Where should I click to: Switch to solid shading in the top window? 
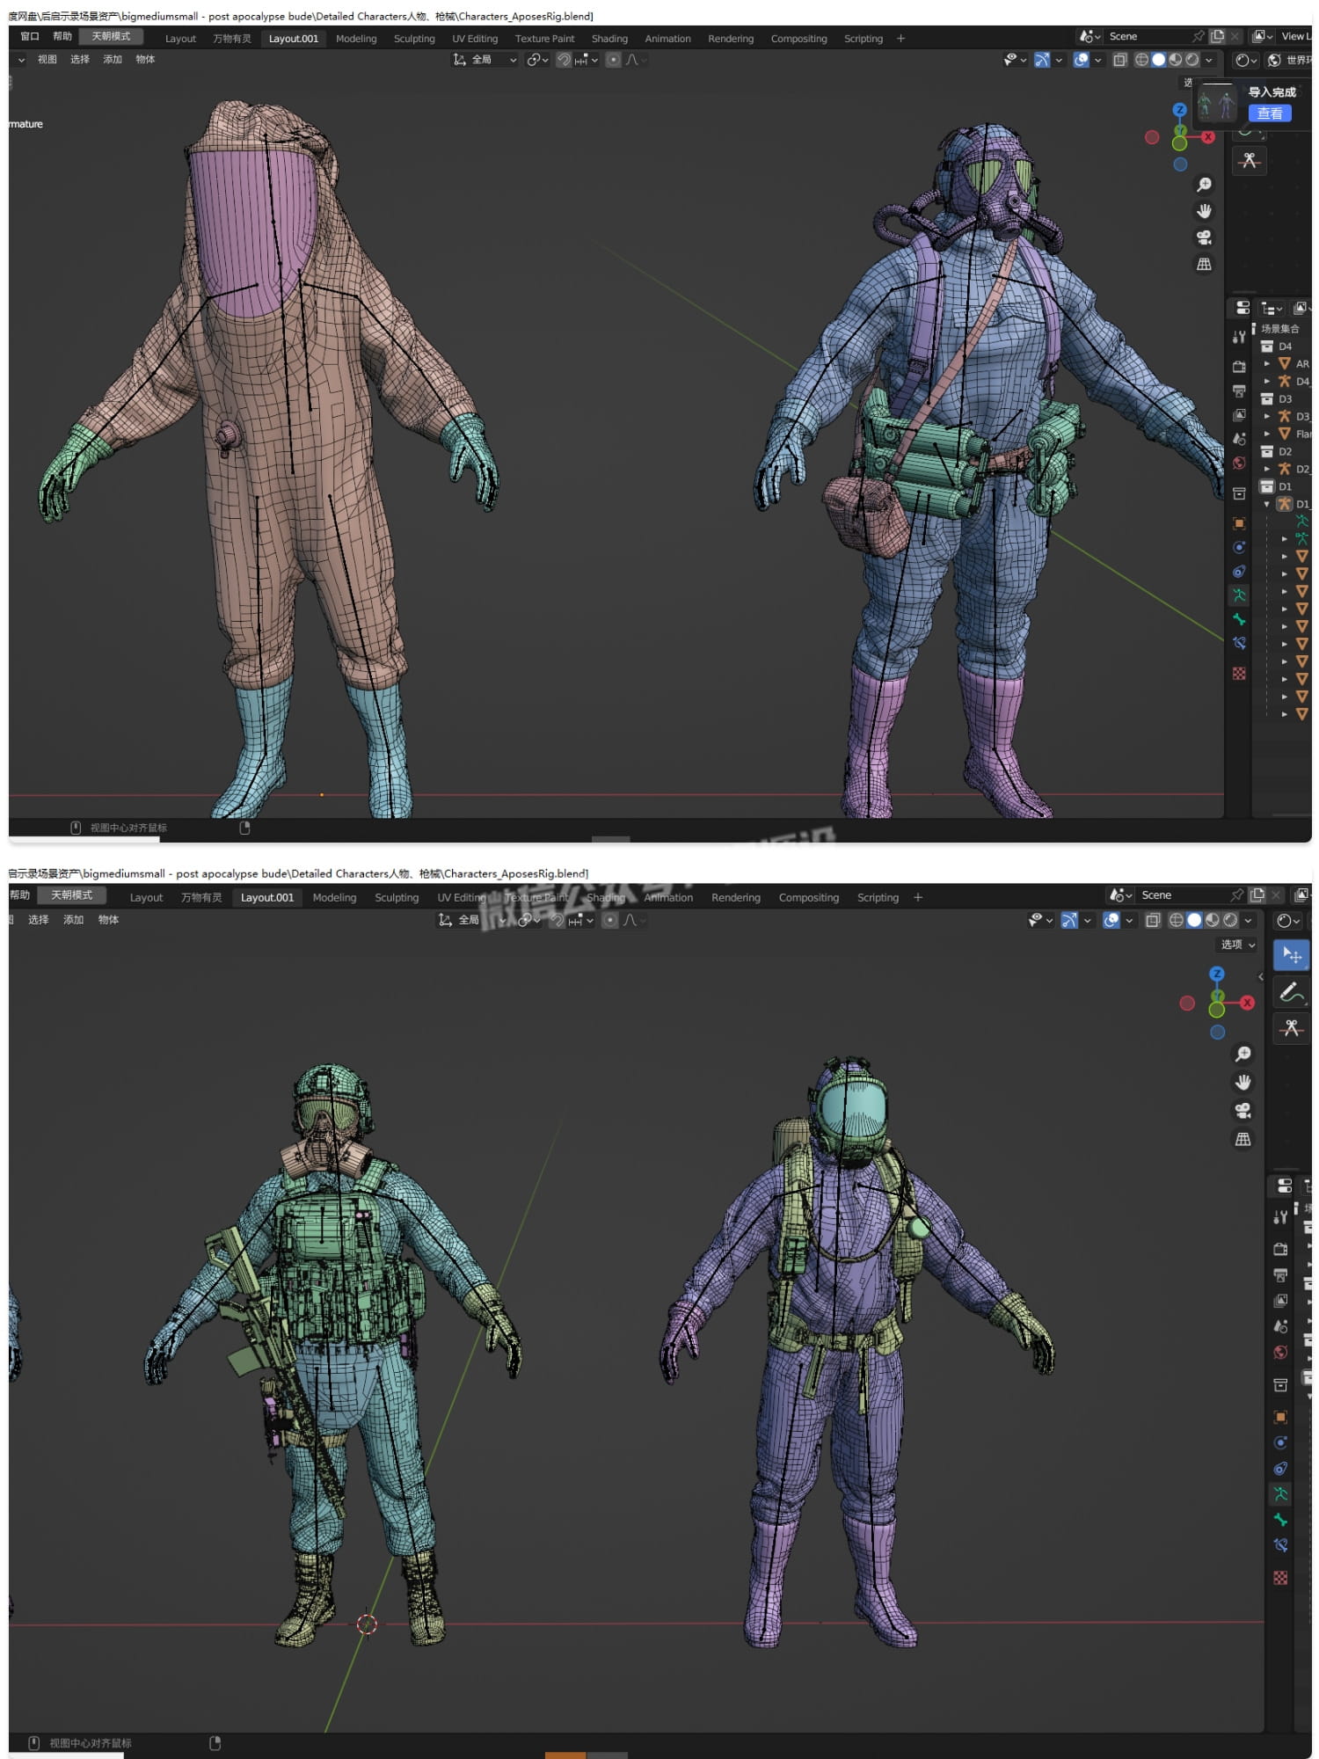point(1159,60)
